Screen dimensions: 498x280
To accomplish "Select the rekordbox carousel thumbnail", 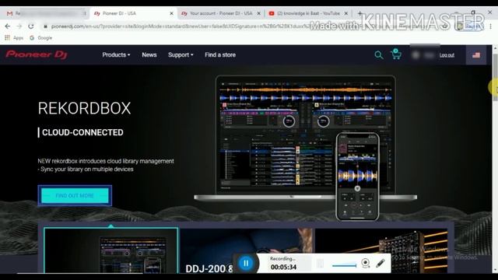I will (x=110, y=250).
